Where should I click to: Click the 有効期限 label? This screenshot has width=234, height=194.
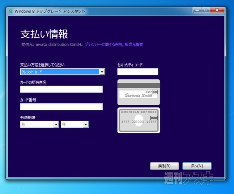(x=28, y=117)
